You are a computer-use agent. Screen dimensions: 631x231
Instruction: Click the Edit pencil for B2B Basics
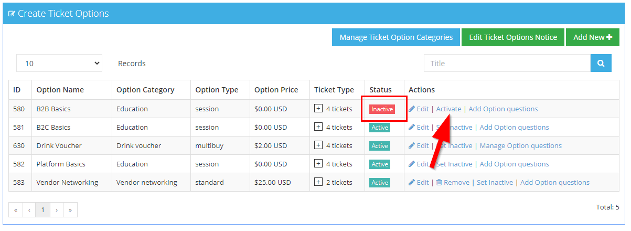pyautogui.click(x=412, y=109)
